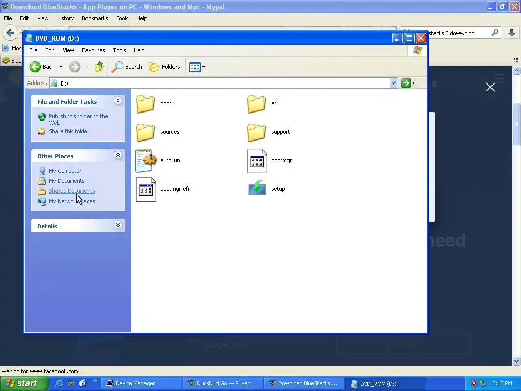The height and width of the screenshot is (391, 521).
Task: Switch to DuckDuckGo taskbar item
Action: click(223, 384)
